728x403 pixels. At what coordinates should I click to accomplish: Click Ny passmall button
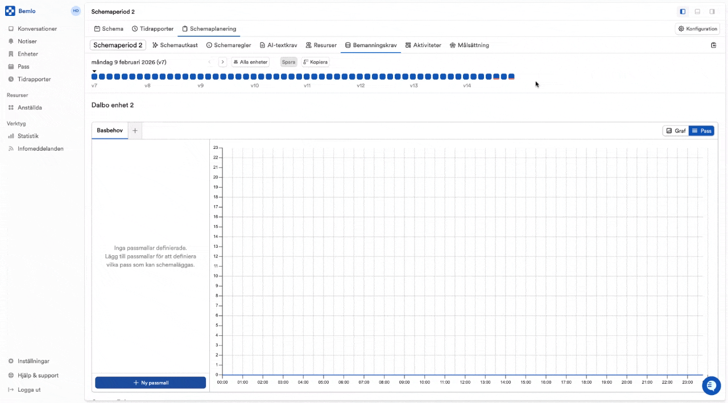(150, 383)
